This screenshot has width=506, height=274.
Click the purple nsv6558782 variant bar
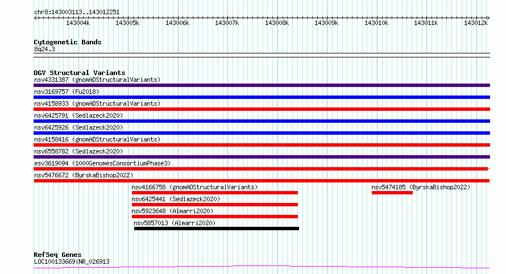[x=262, y=157]
